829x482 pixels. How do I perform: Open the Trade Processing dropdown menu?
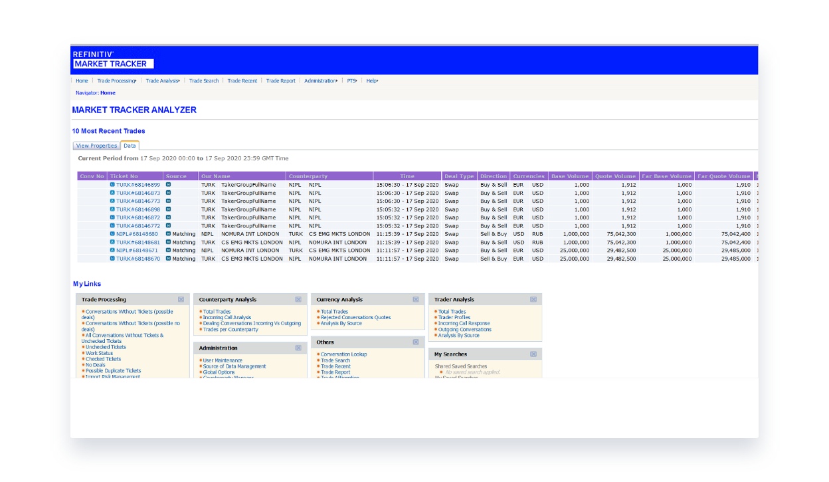[117, 81]
